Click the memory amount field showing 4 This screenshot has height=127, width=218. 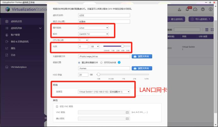pos(83,47)
